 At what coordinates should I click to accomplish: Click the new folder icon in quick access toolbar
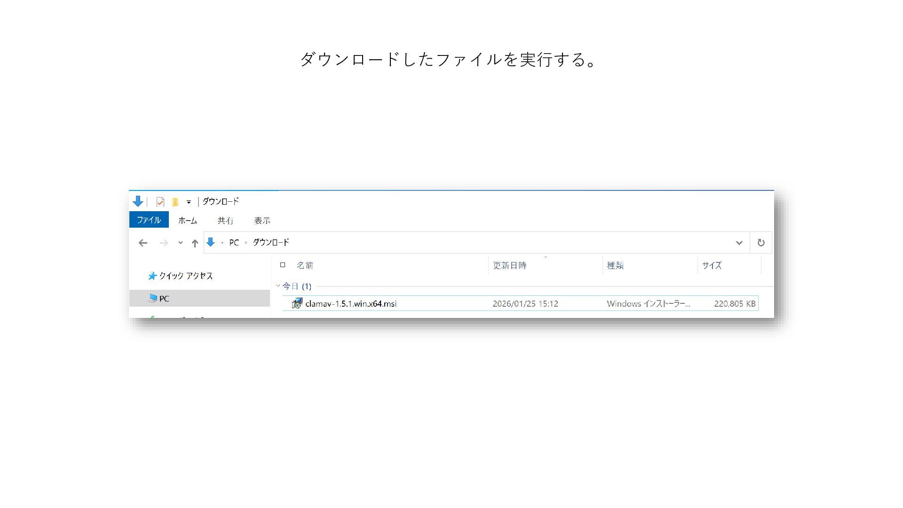point(175,202)
